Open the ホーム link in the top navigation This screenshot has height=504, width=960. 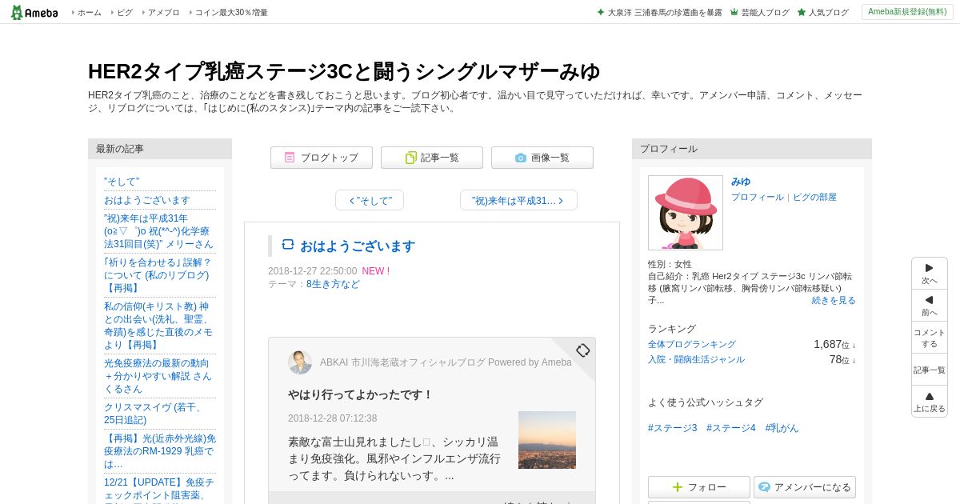point(89,13)
